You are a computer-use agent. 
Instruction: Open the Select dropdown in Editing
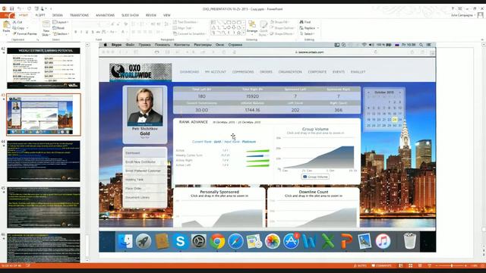tap(308, 33)
